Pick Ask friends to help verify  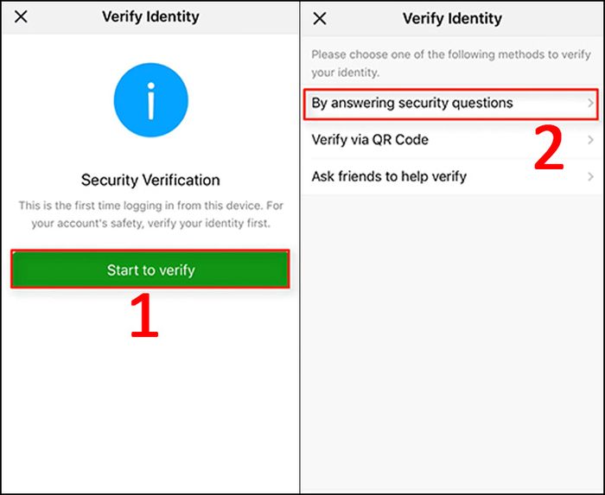(x=452, y=176)
